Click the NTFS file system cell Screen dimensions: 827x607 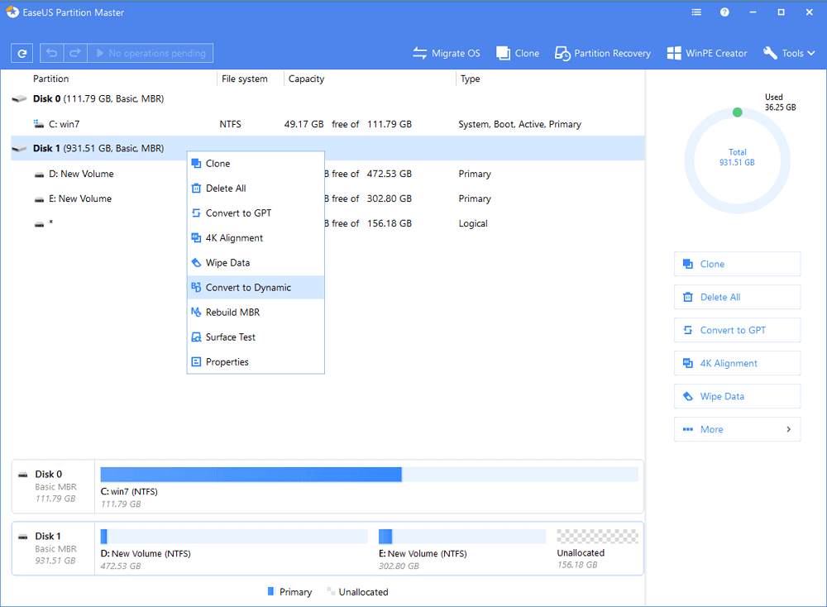click(x=230, y=124)
